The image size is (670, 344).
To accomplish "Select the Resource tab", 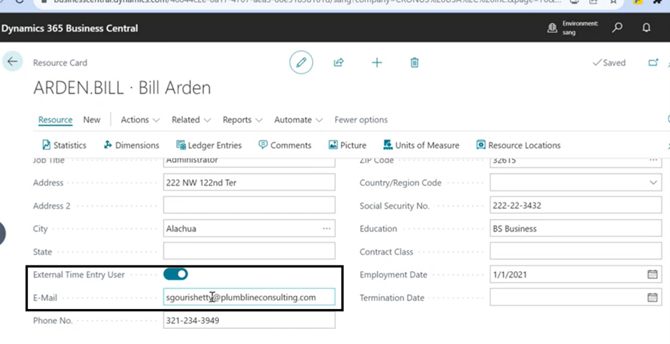I will [x=55, y=119].
